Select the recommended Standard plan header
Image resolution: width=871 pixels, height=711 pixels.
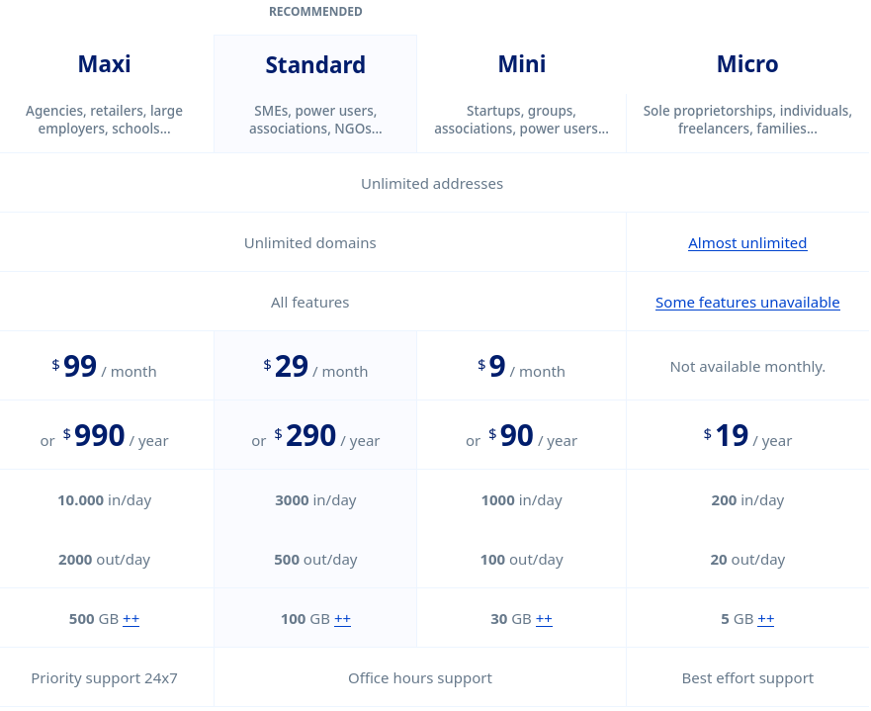point(315,64)
